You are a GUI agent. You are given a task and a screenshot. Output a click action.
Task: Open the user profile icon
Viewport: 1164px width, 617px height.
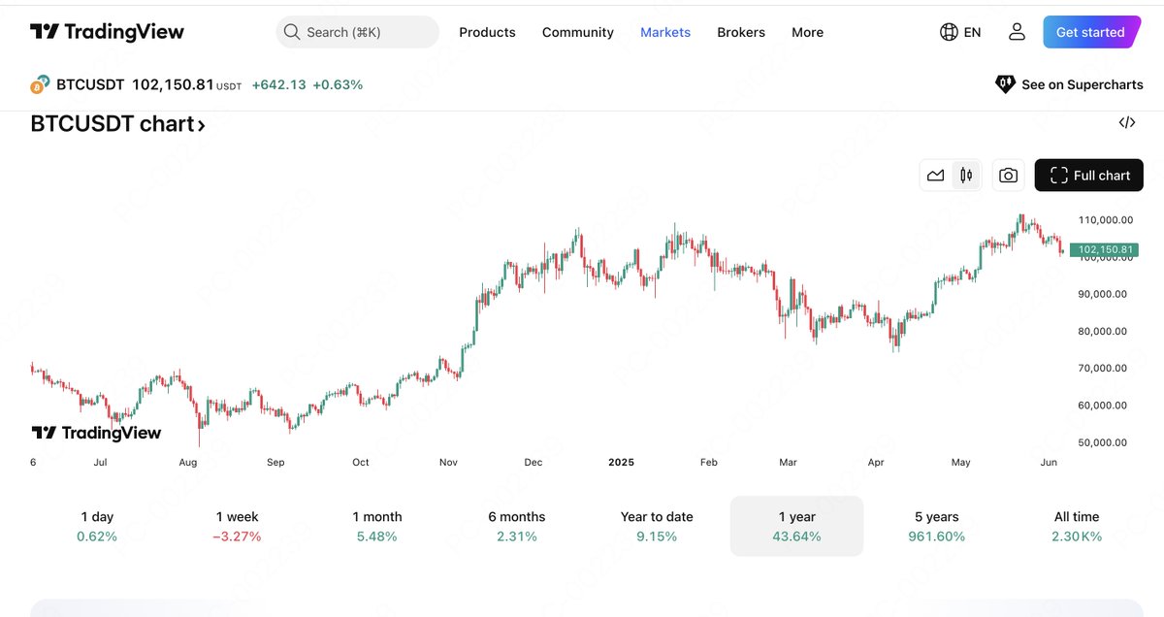pos(1016,31)
